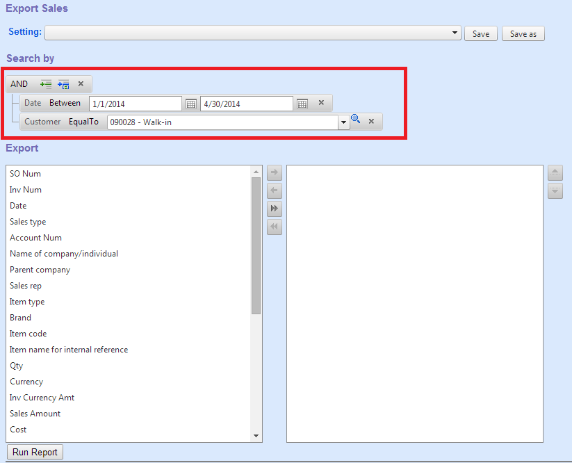This screenshot has width=572, height=463.
Task: Change the Date filter field
Action: (33, 103)
